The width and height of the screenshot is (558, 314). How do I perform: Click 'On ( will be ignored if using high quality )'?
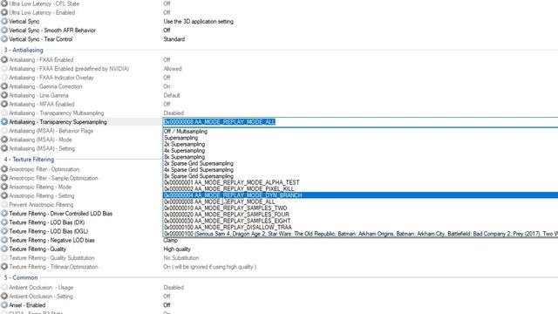point(210,267)
